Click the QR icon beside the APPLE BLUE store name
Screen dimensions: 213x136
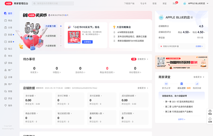pyautogui.click(x=192, y=17)
